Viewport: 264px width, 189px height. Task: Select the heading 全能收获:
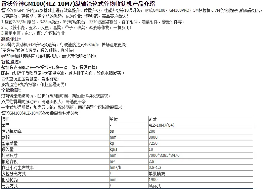pos(11,90)
